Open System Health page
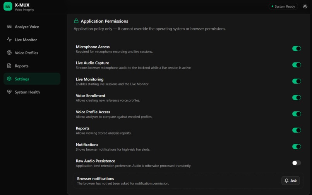The image size is (312, 195). [32, 92]
